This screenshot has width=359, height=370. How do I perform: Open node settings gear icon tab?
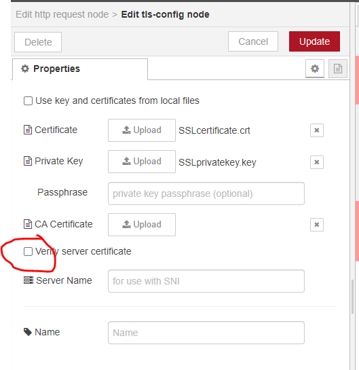(315, 69)
